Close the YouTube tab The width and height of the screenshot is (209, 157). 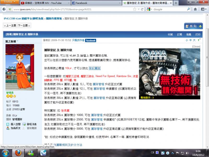coord(69,3)
